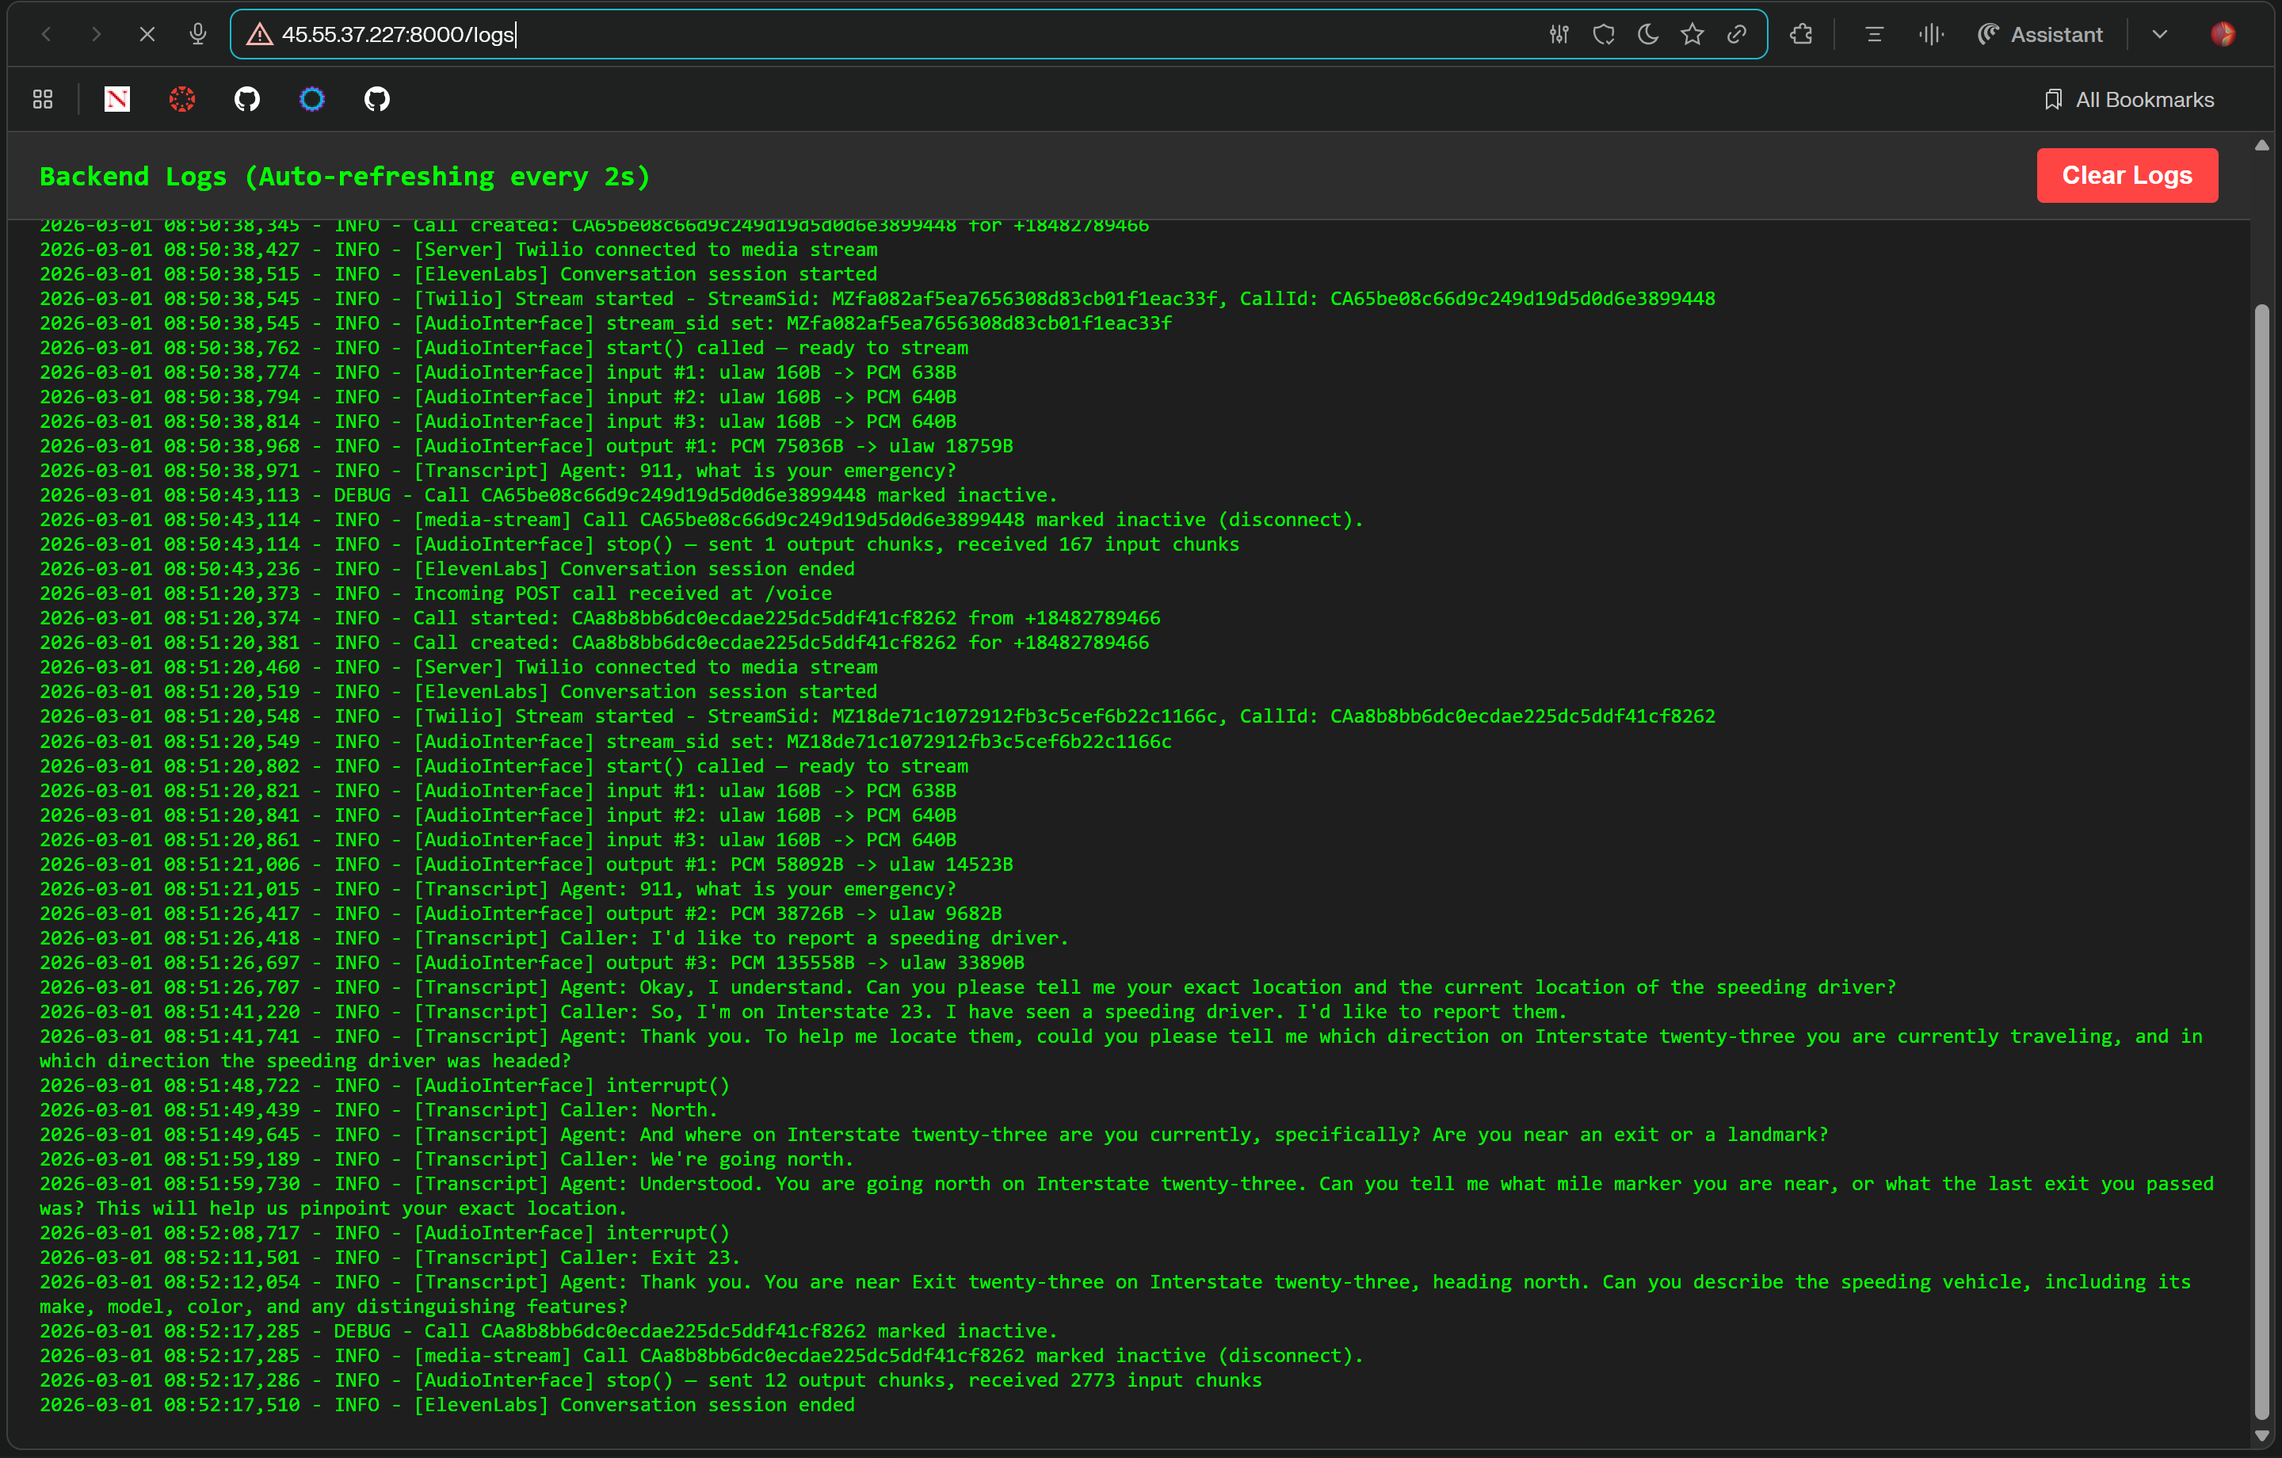
Task: Click the audio waveform icon
Action: (x=1930, y=35)
